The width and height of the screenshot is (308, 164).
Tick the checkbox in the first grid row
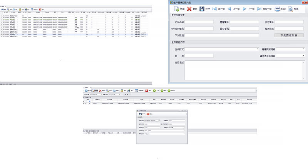pyautogui.click(x=90, y=104)
